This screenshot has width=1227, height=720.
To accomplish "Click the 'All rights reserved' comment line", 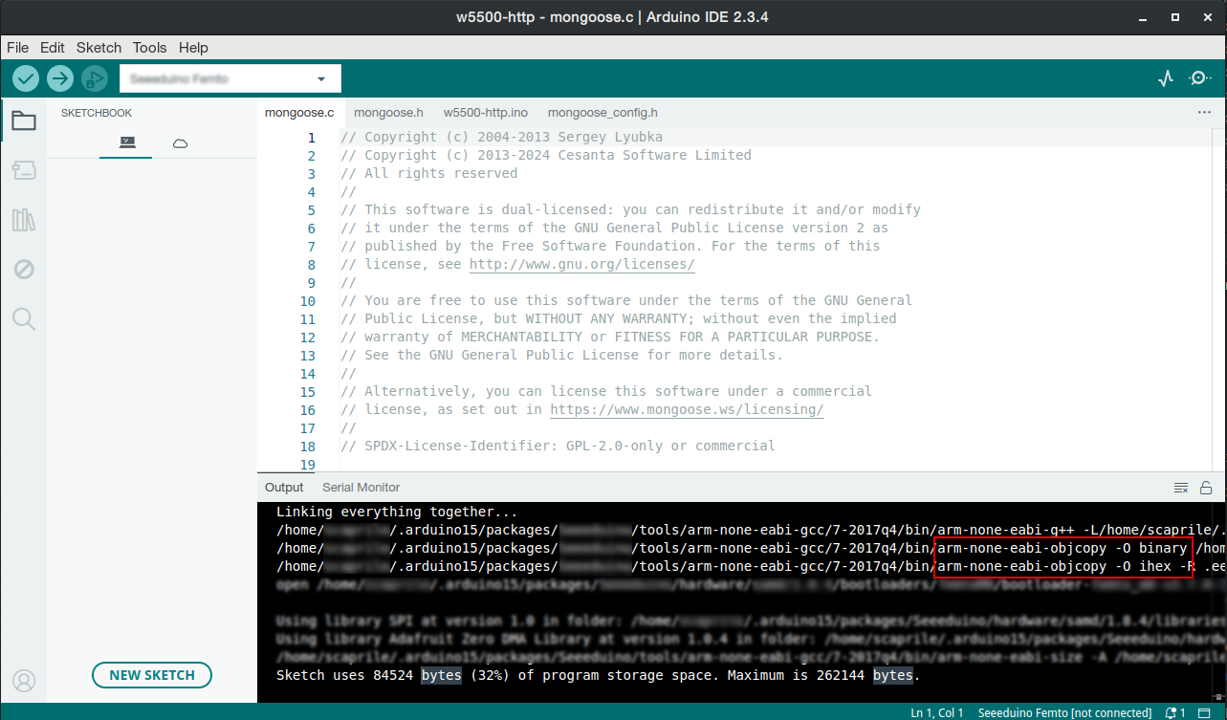I will [x=428, y=173].
